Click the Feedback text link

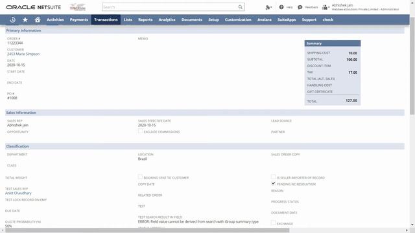coord(311,7)
